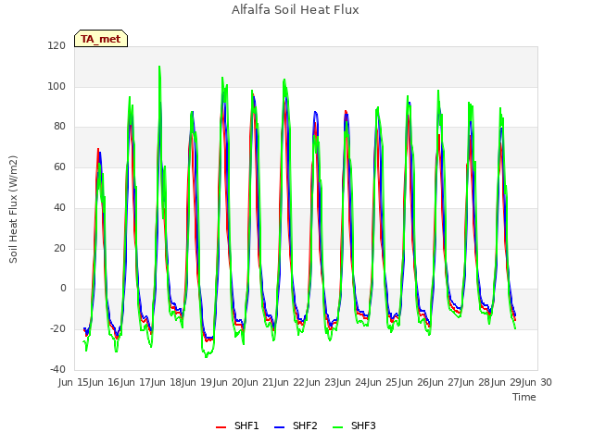Click the Jun 19 x-axis tick label
The height and width of the screenshot is (444, 593).
coord(197,382)
